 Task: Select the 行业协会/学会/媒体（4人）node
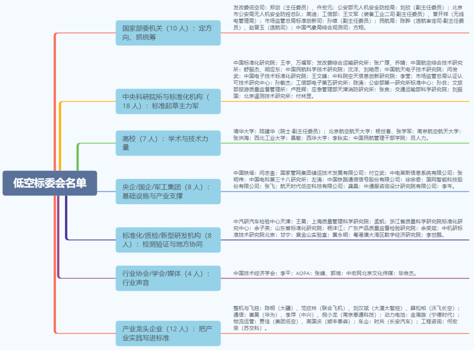coord(168,278)
